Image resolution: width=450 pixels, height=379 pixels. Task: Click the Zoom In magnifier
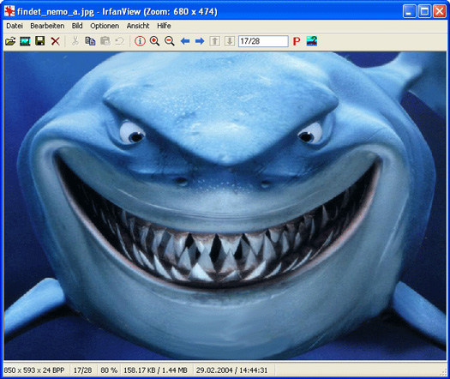point(154,41)
